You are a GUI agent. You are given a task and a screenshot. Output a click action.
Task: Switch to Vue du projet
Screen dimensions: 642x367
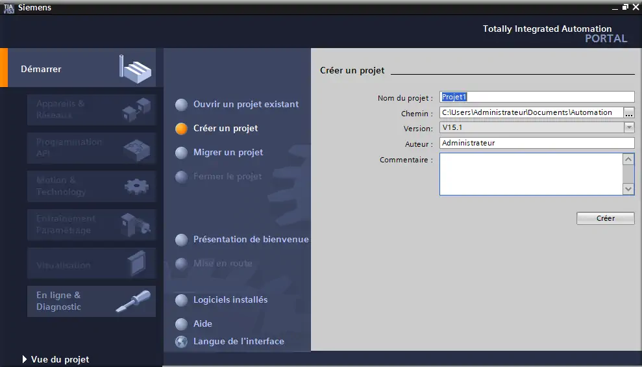tap(60, 360)
